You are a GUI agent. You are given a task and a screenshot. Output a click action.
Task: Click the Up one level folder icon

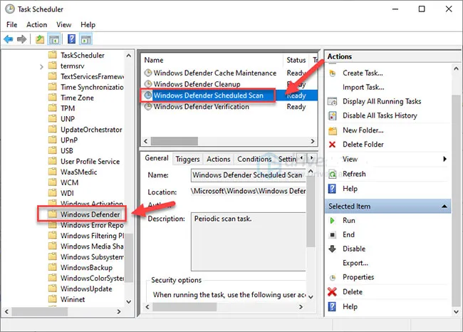[40, 39]
